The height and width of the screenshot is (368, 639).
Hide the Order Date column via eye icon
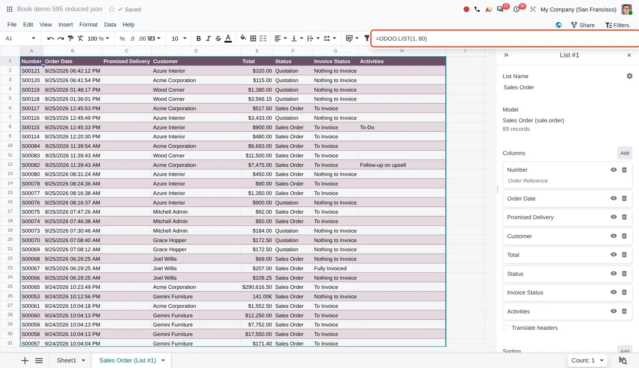[613, 198]
